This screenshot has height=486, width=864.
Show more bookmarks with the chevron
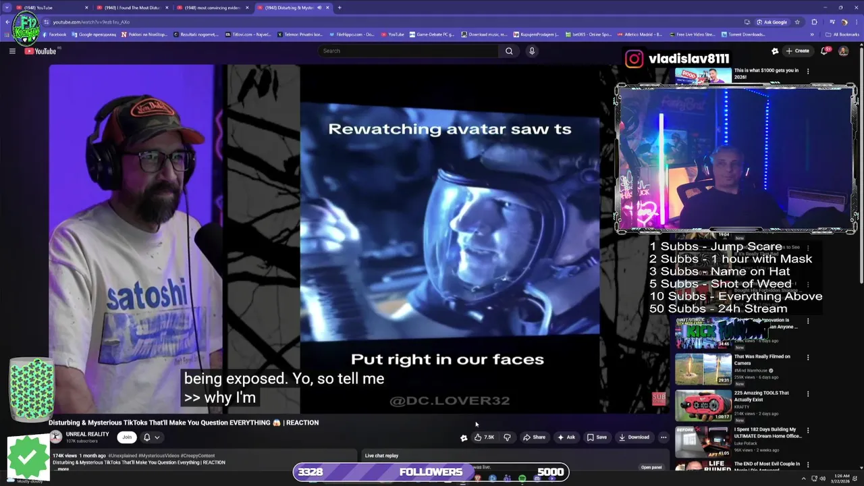pyautogui.click(x=812, y=34)
